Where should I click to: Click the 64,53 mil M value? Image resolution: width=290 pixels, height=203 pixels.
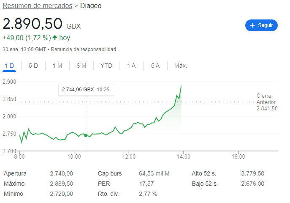tap(154, 173)
